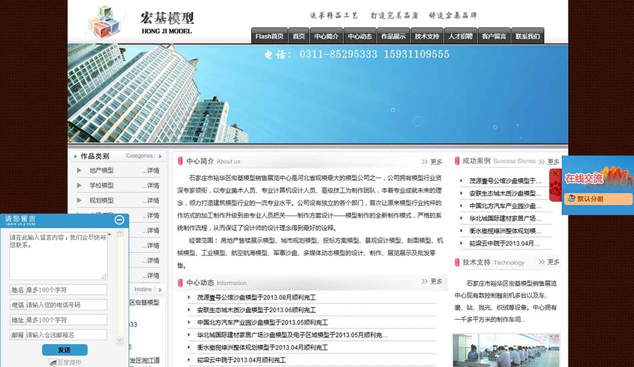
Task: Open the Flash首页 navigation tab
Action: tap(270, 36)
